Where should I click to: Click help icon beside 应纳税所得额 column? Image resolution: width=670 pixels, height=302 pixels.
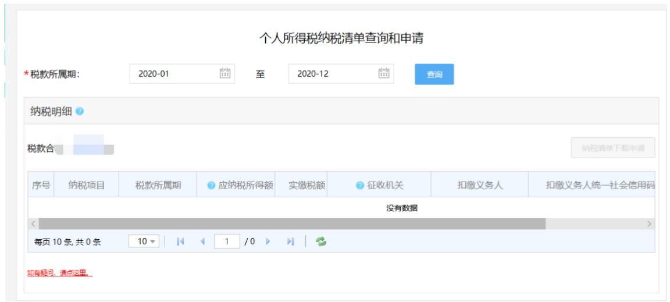point(211,186)
